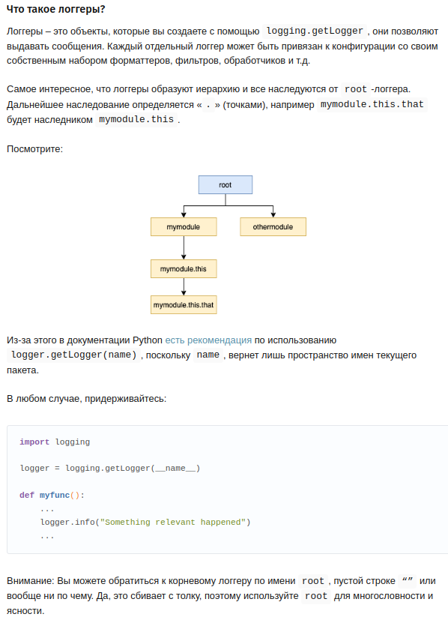The width and height of the screenshot is (448, 620).
Task: Click the root node in diagram
Action: pos(225,184)
